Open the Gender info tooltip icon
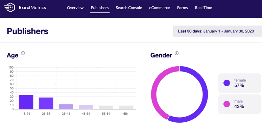Viewport: 262px width, 125px height. (x=176, y=53)
